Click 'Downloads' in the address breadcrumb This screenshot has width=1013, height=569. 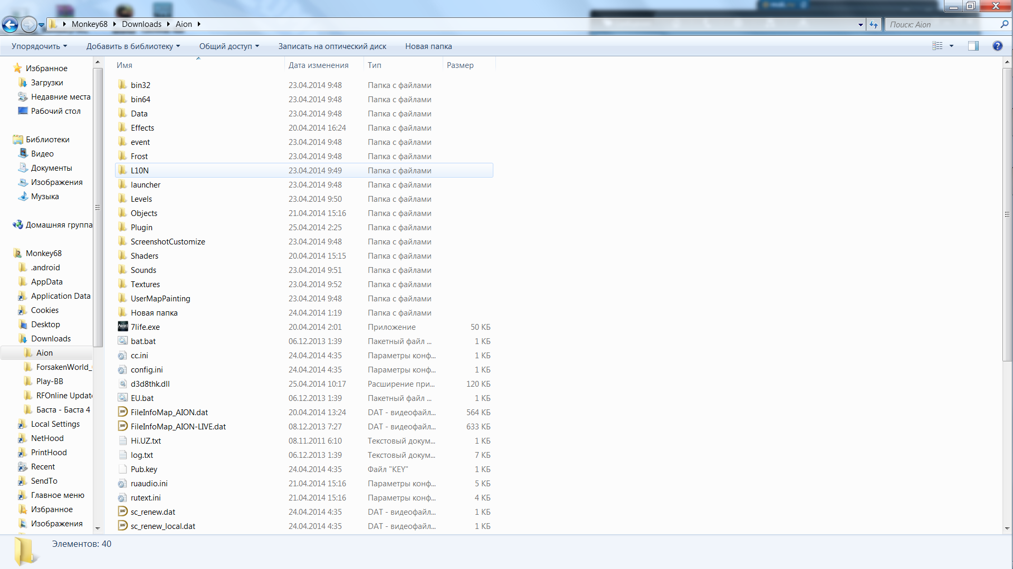141,24
